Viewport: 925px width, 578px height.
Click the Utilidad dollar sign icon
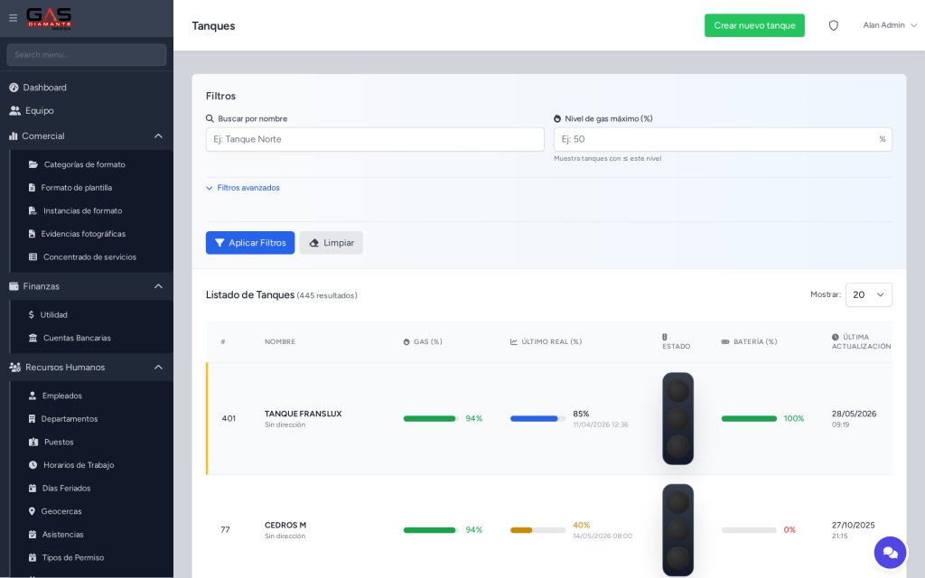(32, 315)
